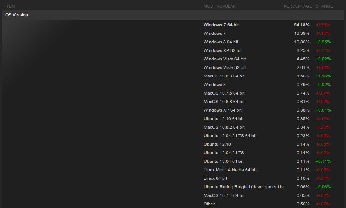Viewport: 346px width, 208px height.
Task: Select the plain Windows 8 entry
Action: click(x=214, y=85)
